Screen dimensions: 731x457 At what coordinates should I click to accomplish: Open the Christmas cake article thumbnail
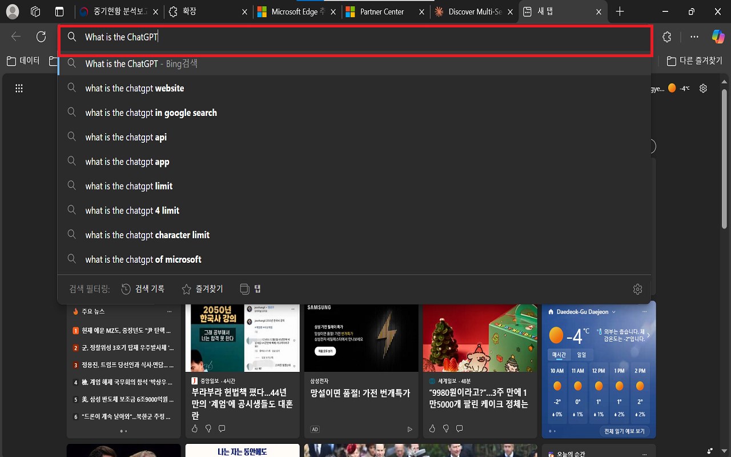coord(480,338)
